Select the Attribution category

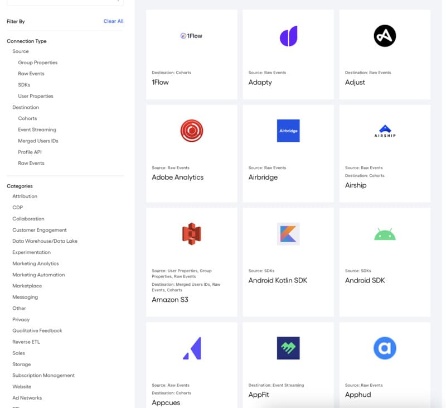[25, 196]
